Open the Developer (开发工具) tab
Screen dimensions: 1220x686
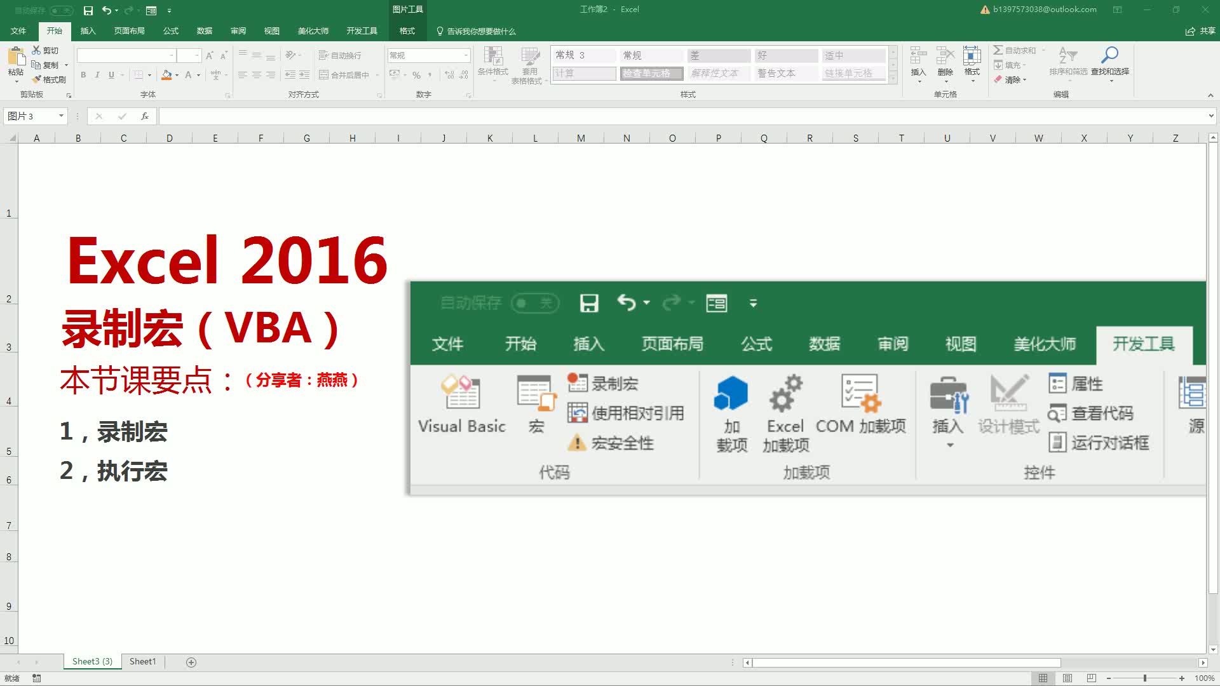[362, 31]
